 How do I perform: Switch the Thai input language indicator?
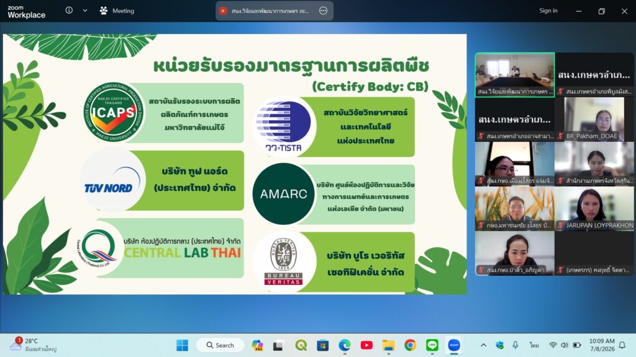(x=534, y=345)
